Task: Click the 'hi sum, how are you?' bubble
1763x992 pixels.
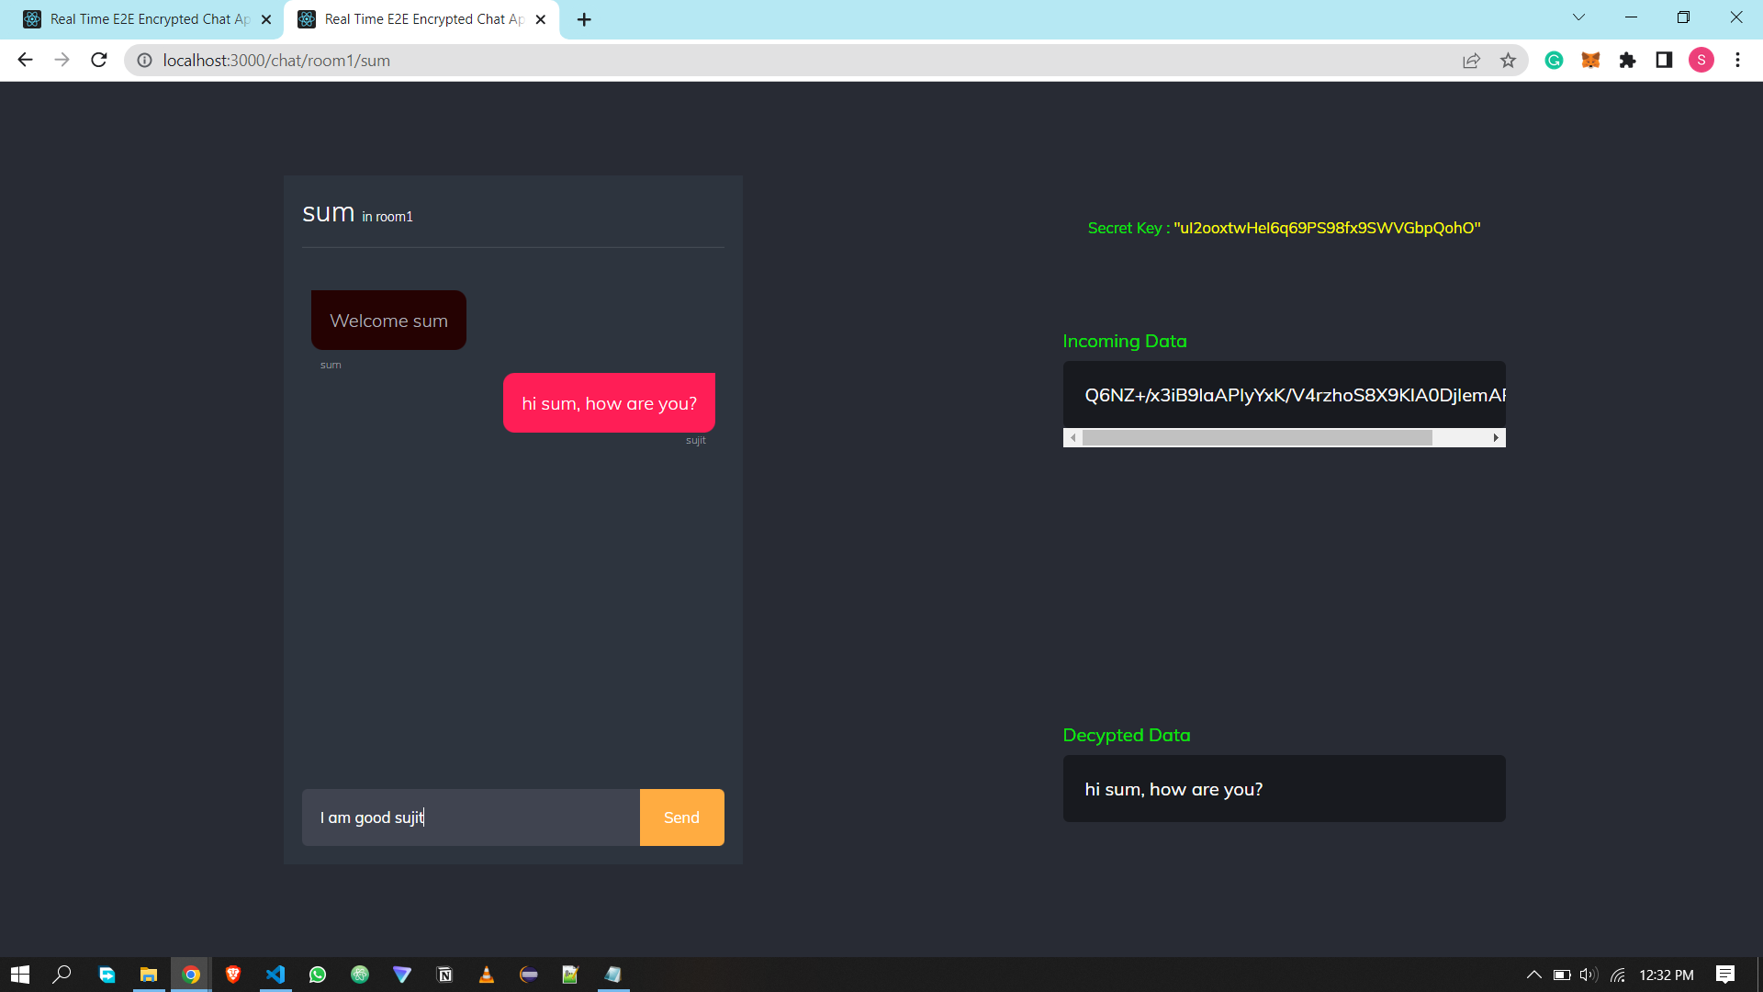Action: click(609, 402)
